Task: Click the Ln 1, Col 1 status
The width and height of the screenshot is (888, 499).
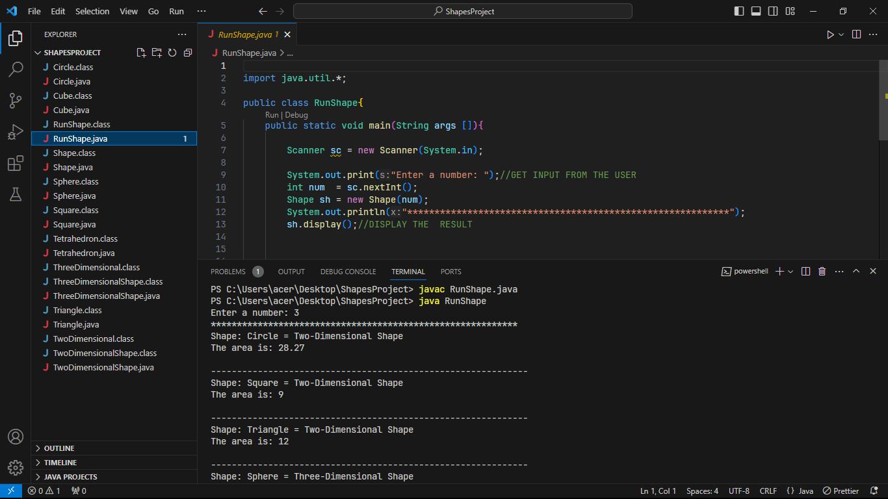Action: click(658, 491)
